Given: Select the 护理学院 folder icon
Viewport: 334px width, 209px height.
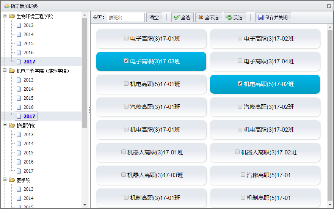Looking at the screenshot, I should point(12,125).
